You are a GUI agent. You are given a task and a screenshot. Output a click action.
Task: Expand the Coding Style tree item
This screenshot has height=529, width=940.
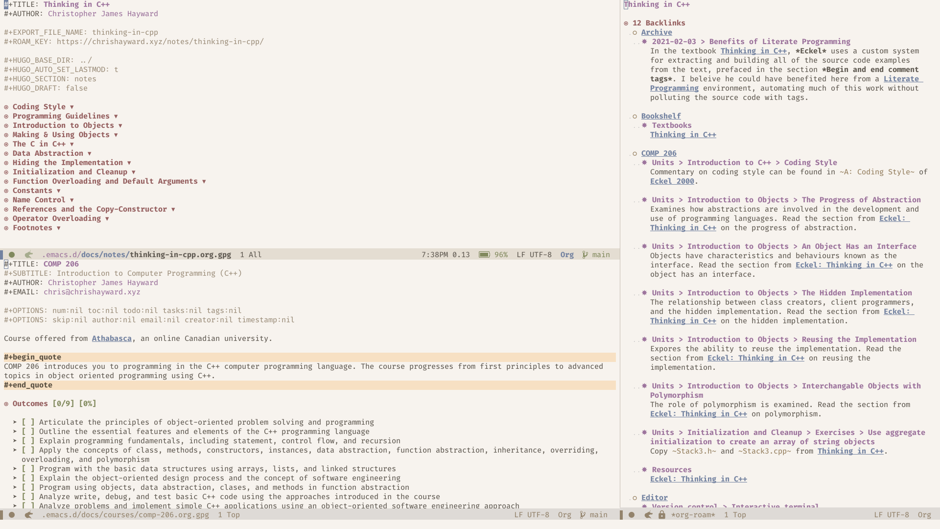pos(71,107)
